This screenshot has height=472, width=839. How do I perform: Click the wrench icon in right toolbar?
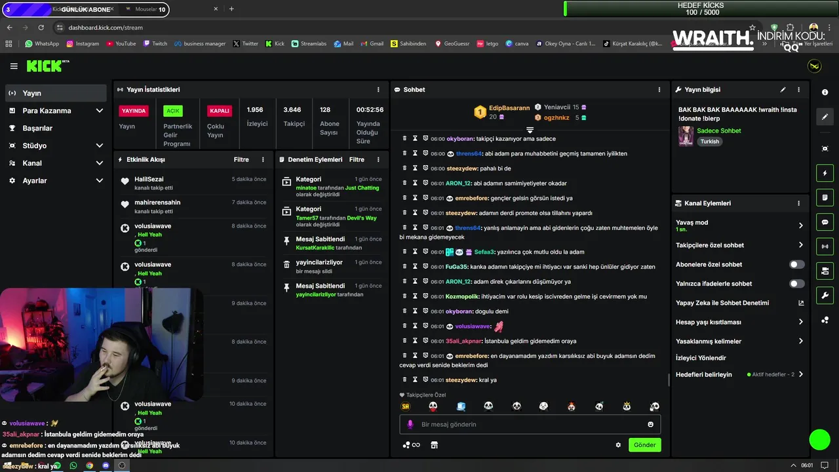(825, 295)
